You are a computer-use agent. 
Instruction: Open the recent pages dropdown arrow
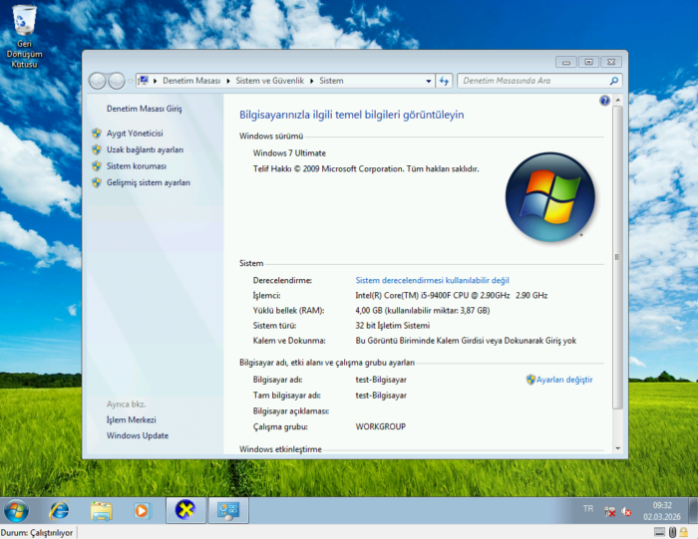[x=130, y=81]
